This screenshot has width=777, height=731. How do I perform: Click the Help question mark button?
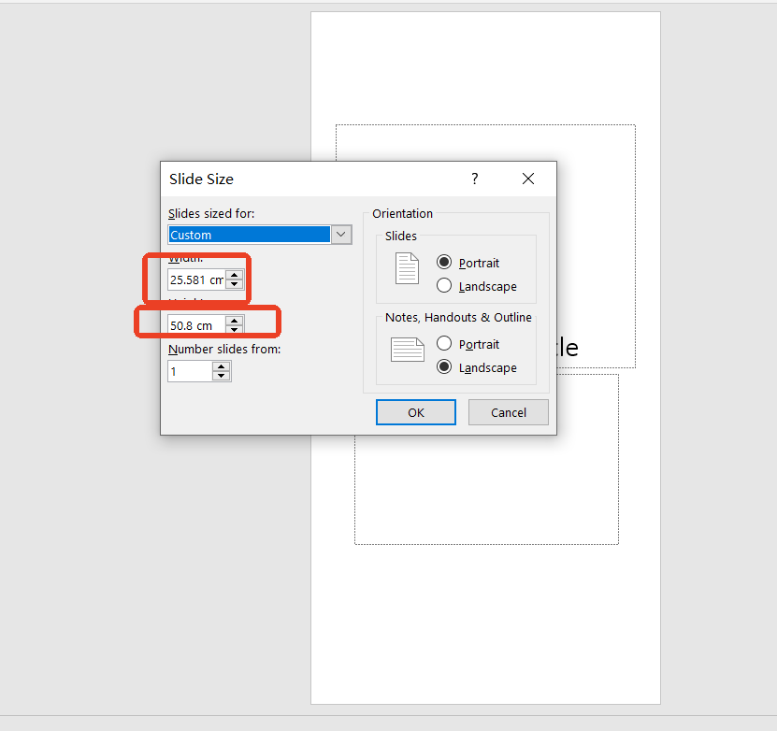474,179
